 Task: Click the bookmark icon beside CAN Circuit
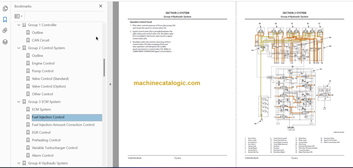click(x=28, y=41)
